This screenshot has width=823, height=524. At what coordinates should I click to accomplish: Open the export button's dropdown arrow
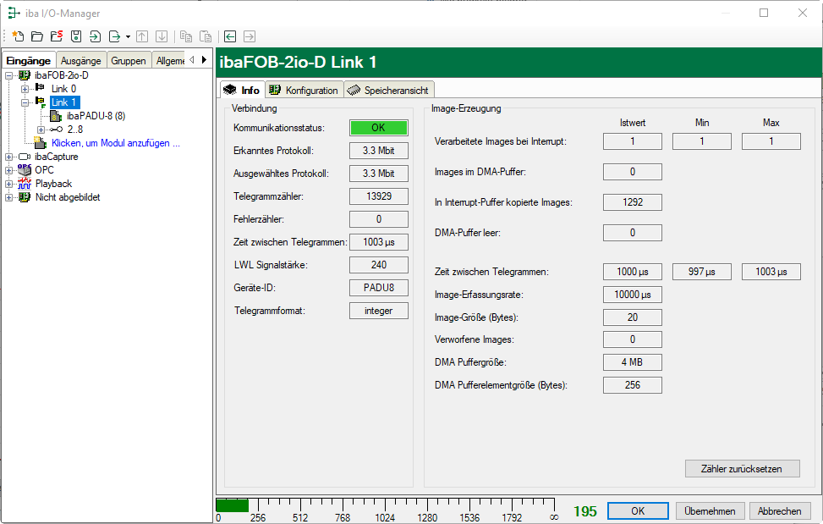[x=128, y=37]
